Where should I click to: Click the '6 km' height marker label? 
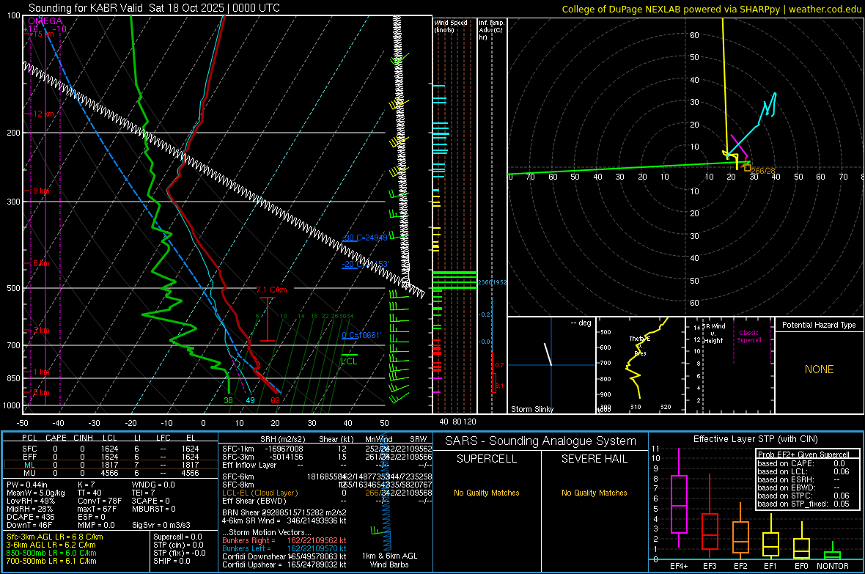[x=41, y=263]
